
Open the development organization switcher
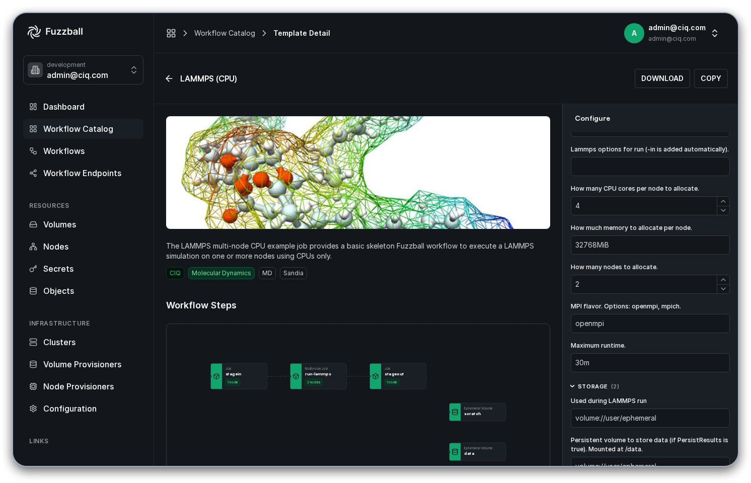coord(83,70)
